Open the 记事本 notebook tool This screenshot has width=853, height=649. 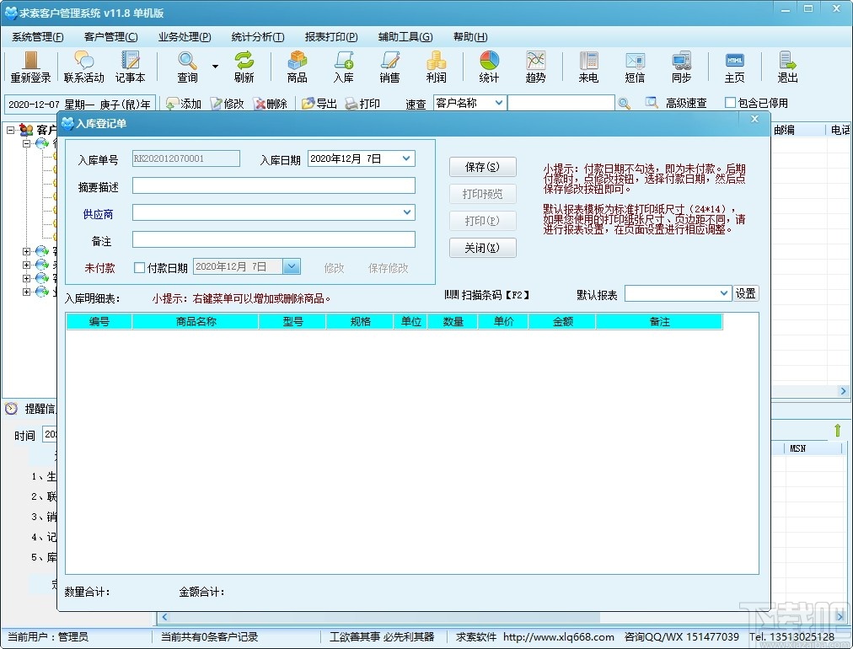(x=130, y=67)
